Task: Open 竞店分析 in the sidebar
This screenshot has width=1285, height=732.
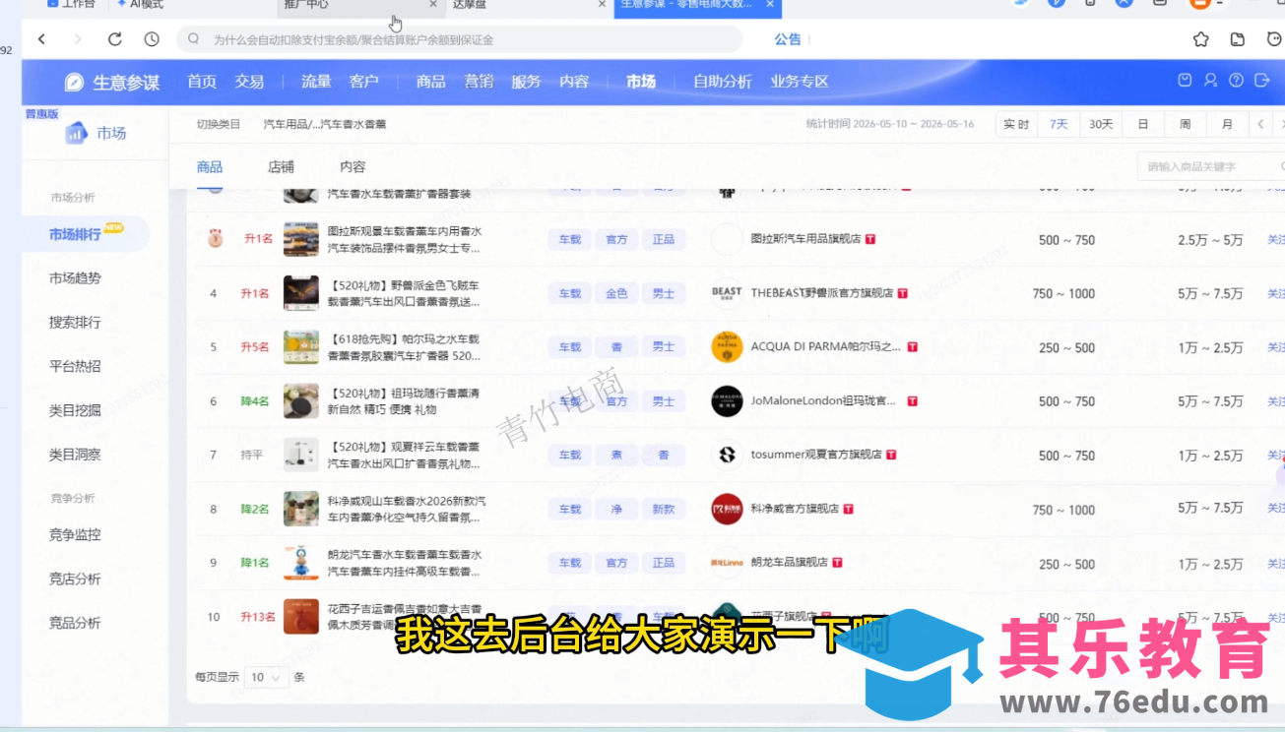Action: 75,579
